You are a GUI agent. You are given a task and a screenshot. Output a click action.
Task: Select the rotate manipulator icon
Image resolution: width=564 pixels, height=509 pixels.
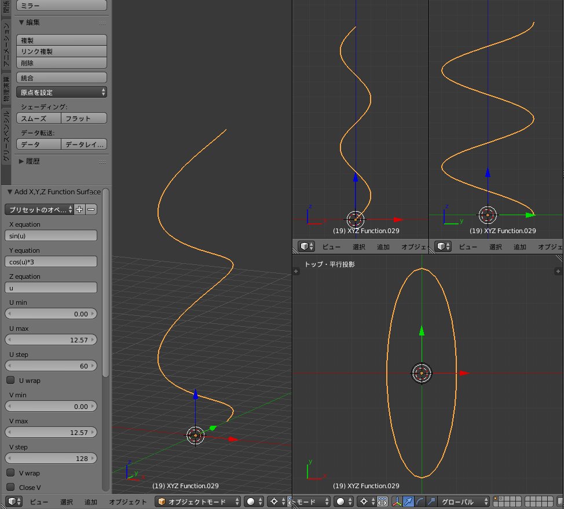click(x=418, y=501)
